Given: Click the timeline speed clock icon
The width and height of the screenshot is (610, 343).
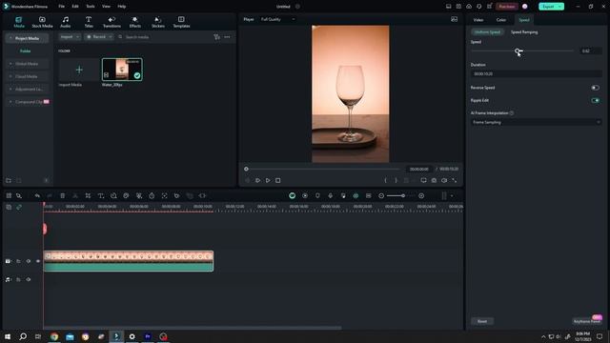Looking at the screenshot, I should (152, 195).
